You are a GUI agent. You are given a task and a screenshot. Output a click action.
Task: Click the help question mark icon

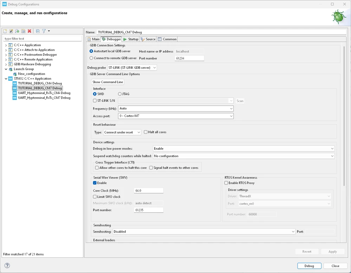coord(7,265)
